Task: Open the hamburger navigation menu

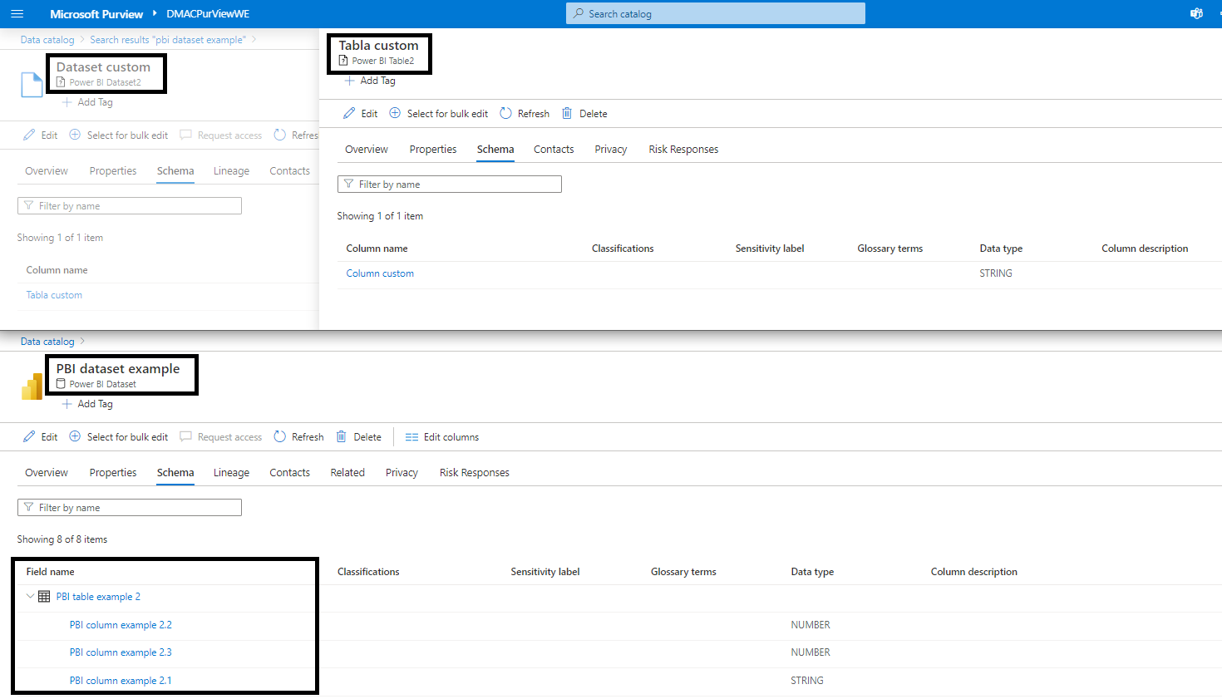Action: (x=17, y=14)
